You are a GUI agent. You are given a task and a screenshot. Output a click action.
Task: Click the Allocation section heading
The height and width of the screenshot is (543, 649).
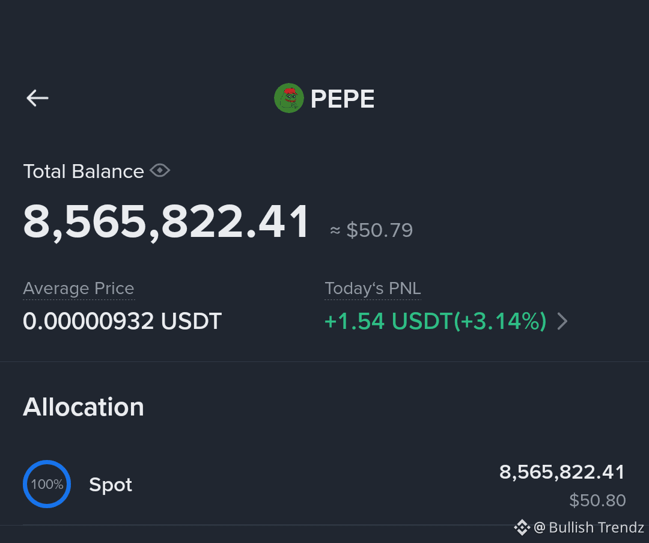point(84,407)
